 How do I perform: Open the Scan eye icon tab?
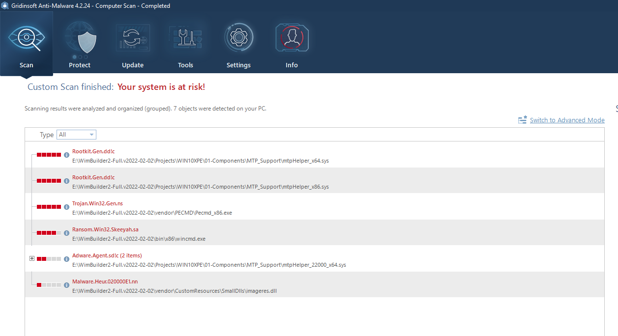coord(27,38)
